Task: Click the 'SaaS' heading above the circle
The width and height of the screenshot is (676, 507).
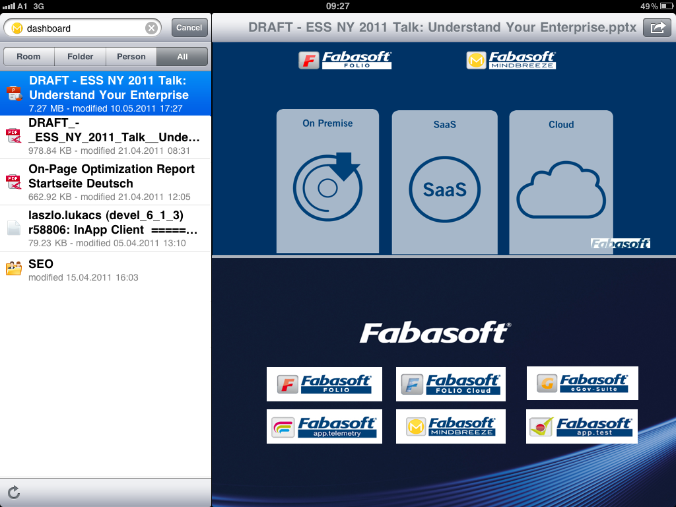Action: [x=444, y=125]
